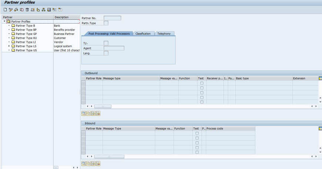
Task: Click the hierarchy structure icon in toolbar
Action: (x=44, y=10)
